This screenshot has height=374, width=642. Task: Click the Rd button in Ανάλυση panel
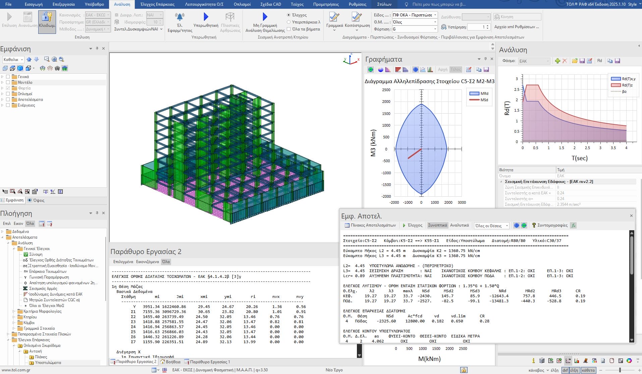coord(599,61)
